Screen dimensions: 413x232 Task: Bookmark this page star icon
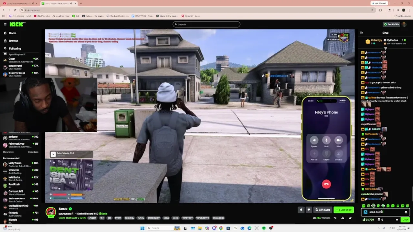click(x=372, y=10)
